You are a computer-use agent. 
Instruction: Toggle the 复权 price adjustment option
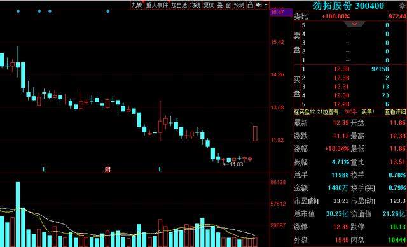tap(209, 5)
